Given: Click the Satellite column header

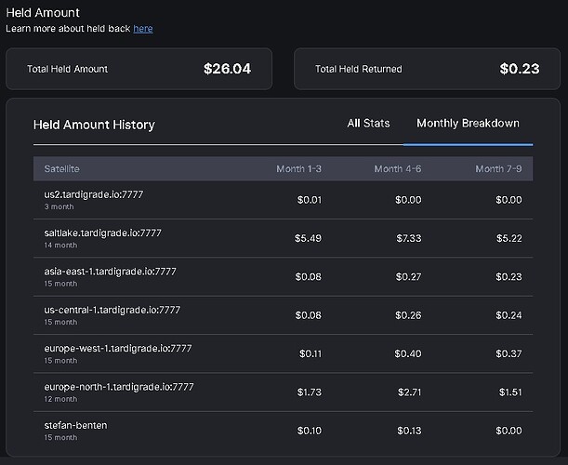Looking at the screenshot, I should pyautogui.click(x=61, y=169).
